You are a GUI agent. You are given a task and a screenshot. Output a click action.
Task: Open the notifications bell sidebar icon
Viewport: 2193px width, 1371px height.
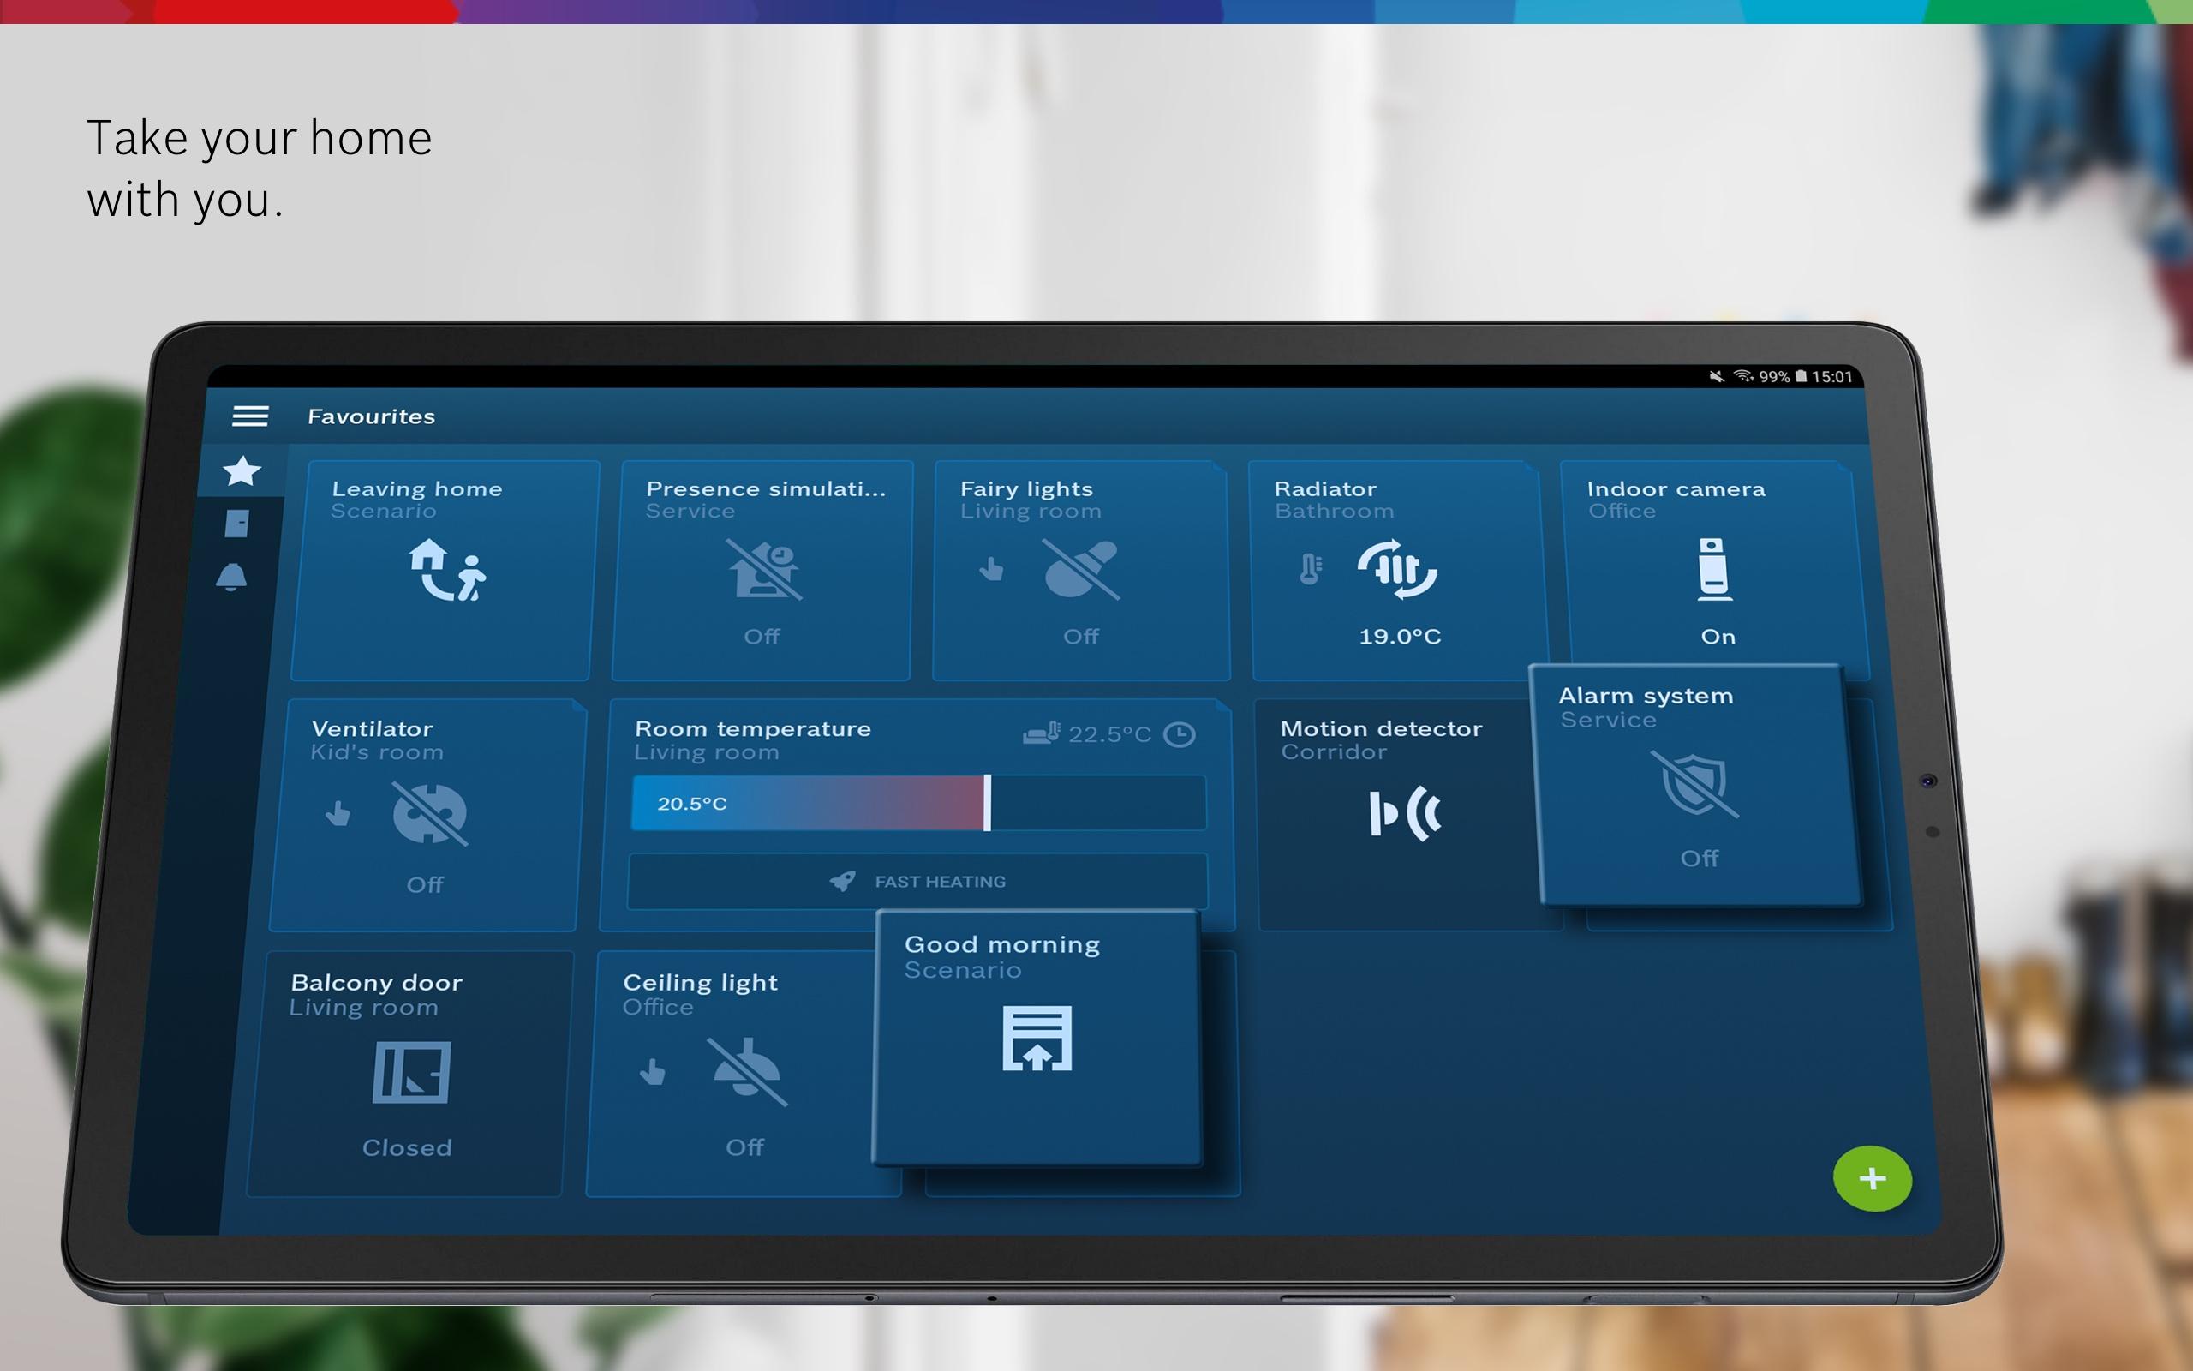[231, 577]
